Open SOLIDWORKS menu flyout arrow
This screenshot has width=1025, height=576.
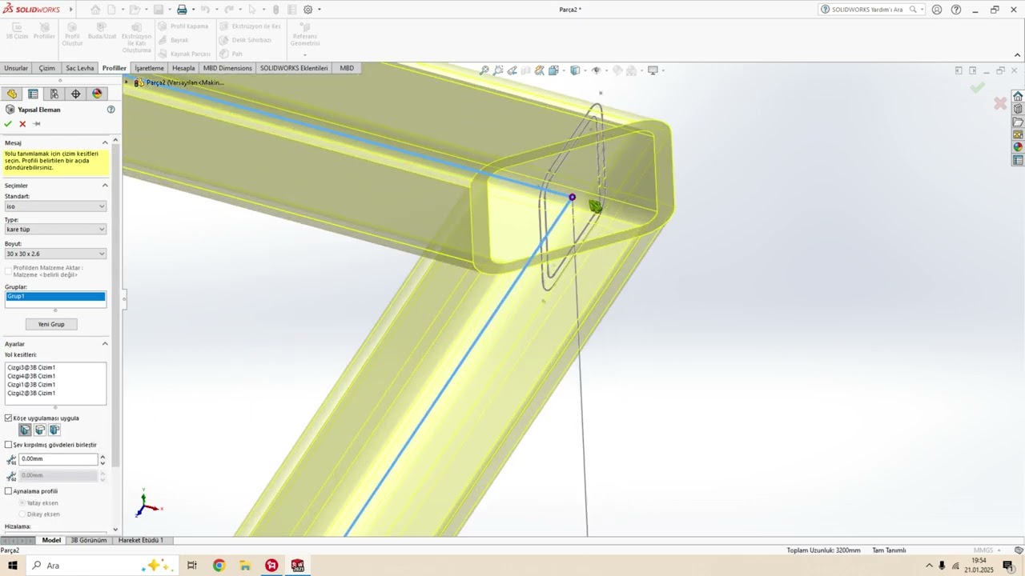pos(70,10)
